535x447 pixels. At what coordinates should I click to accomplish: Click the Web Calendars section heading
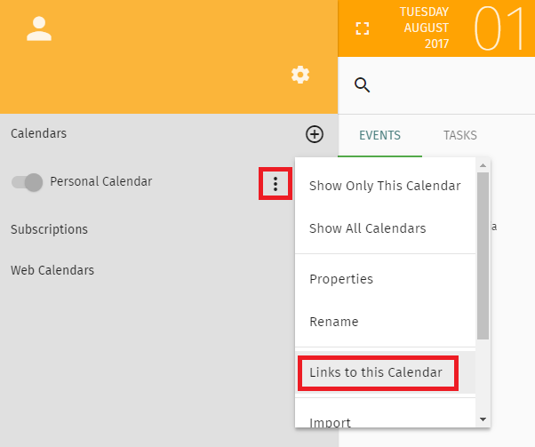click(52, 270)
